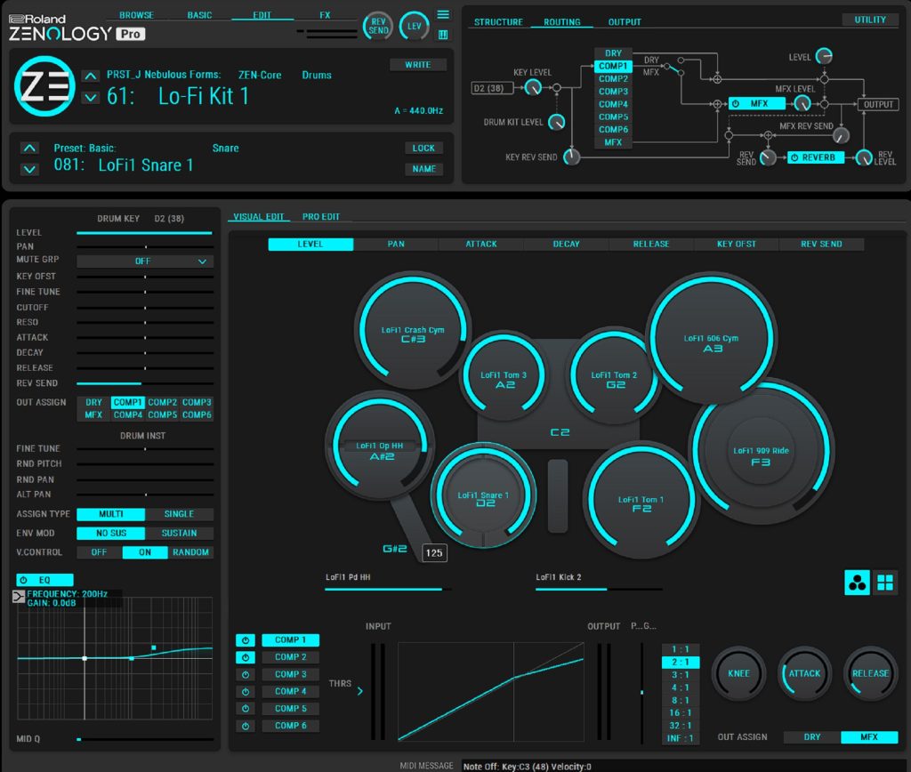
Task: Disable the MFX power toggle in routing
Action: pos(737,104)
